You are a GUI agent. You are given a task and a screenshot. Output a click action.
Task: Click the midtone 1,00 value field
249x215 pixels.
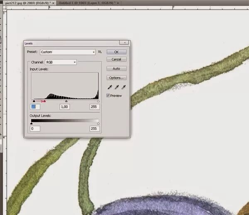tap(65, 107)
